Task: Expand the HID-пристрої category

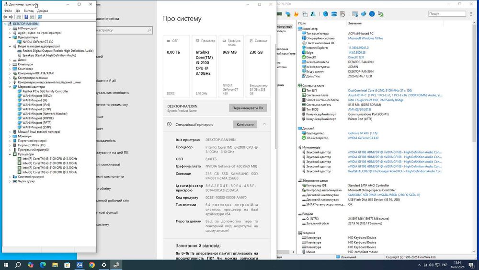Action: (10, 28)
